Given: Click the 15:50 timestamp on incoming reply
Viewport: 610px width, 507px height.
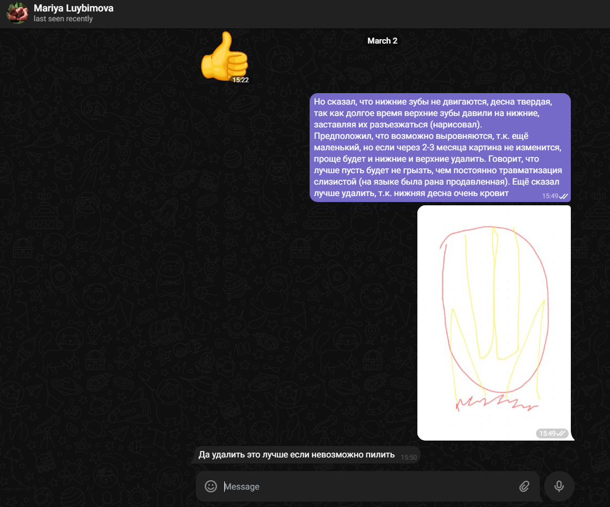Looking at the screenshot, I should pos(409,457).
